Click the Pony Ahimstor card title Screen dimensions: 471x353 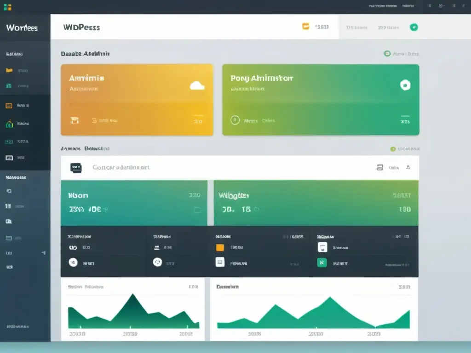(x=262, y=78)
